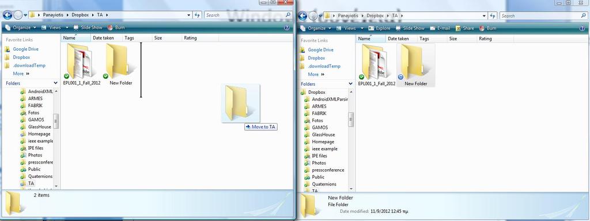Open .downloadTemp favorite in left window
Image resolution: width=590 pixels, height=221 pixels.
[29, 66]
